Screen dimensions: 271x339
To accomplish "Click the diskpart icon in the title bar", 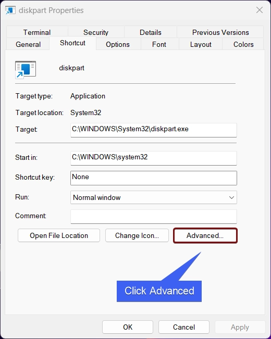I will 10,10.
